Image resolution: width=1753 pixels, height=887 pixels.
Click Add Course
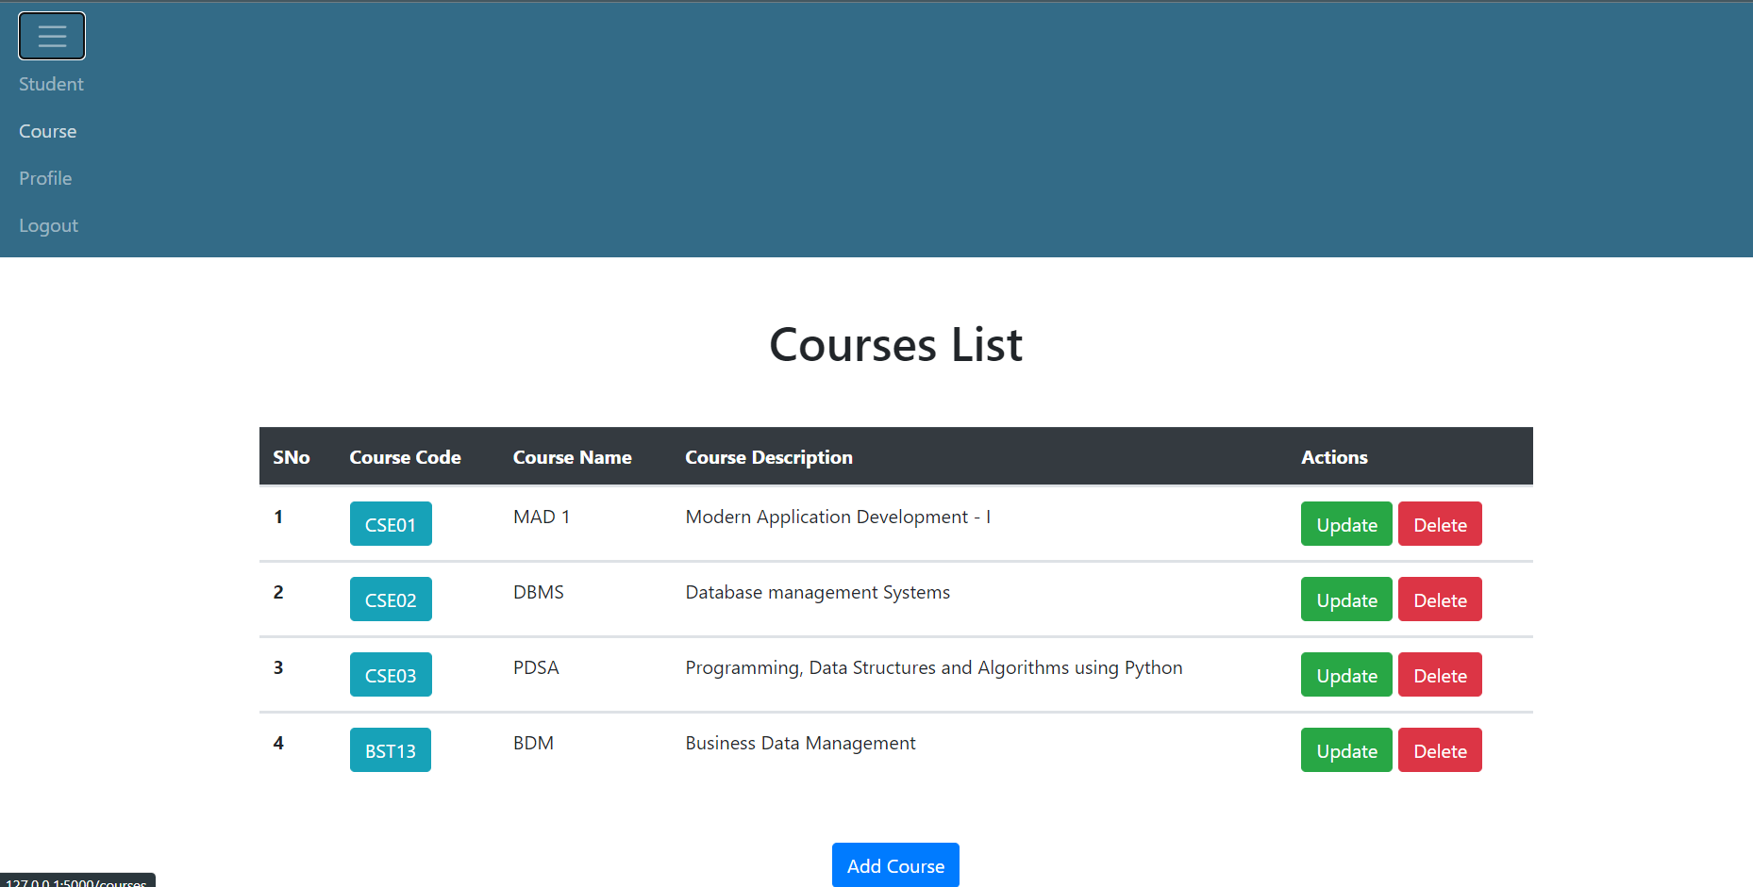pos(894,864)
